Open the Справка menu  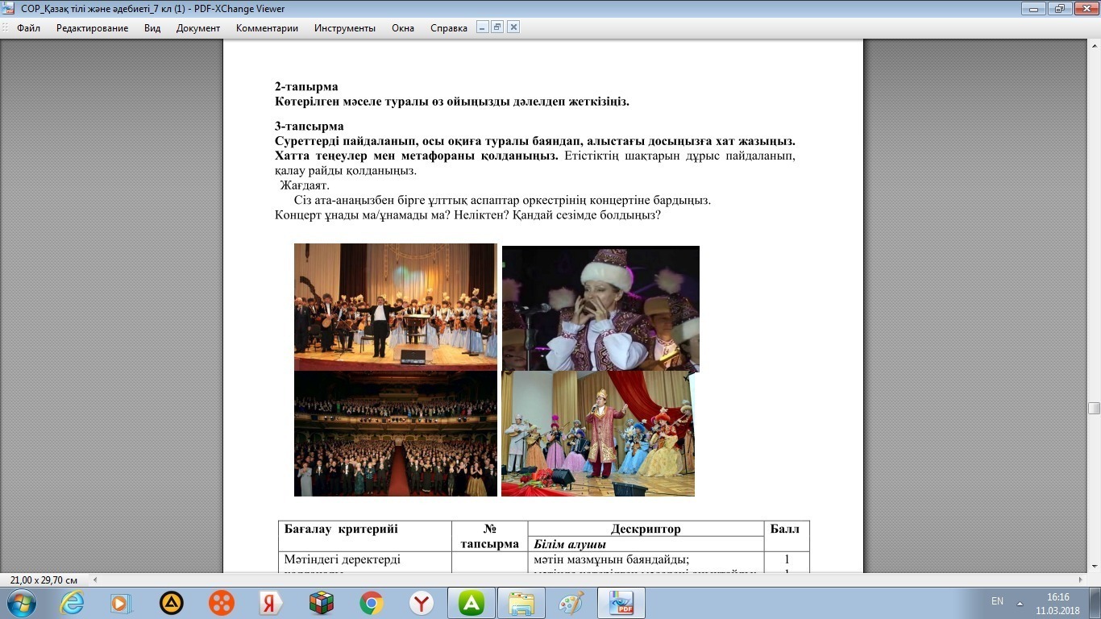pyautogui.click(x=449, y=27)
